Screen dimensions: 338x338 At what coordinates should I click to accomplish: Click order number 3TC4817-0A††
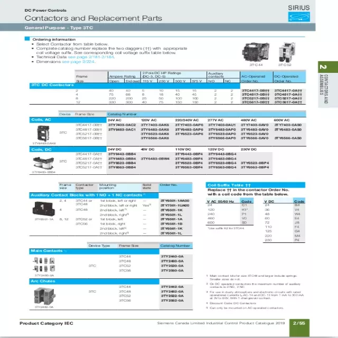tap(288, 95)
